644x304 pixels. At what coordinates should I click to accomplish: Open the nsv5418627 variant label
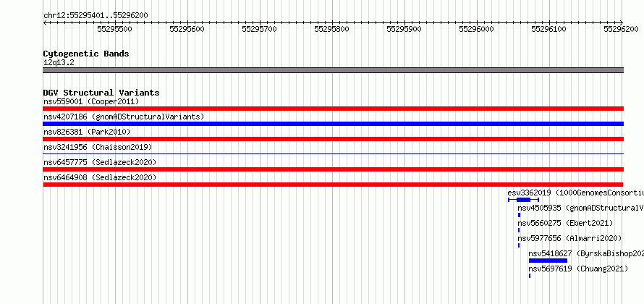click(586, 253)
